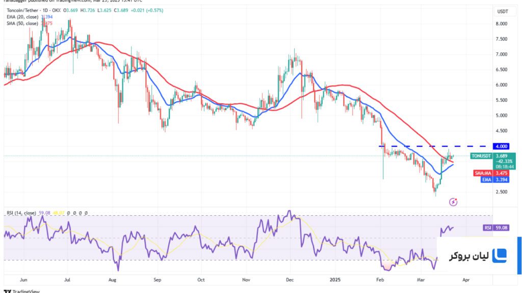Click the 4.500 price axis label
522x293 pixels.
pos(502,131)
